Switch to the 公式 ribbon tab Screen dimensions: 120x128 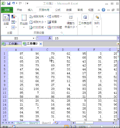click(x=58, y=10)
